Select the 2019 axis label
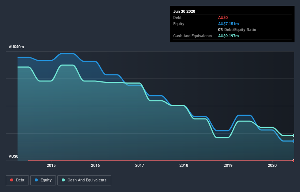The image size is (300, 192). click(x=228, y=165)
